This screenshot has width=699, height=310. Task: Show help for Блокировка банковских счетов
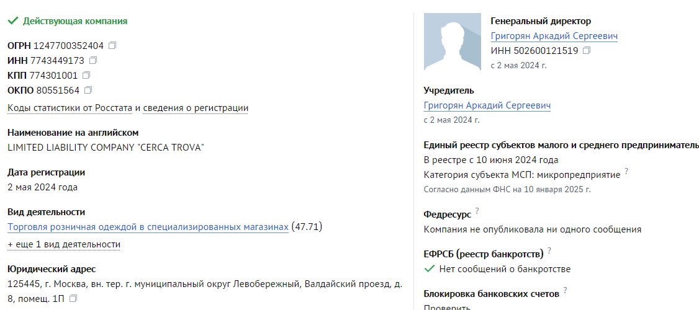pos(566,290)
